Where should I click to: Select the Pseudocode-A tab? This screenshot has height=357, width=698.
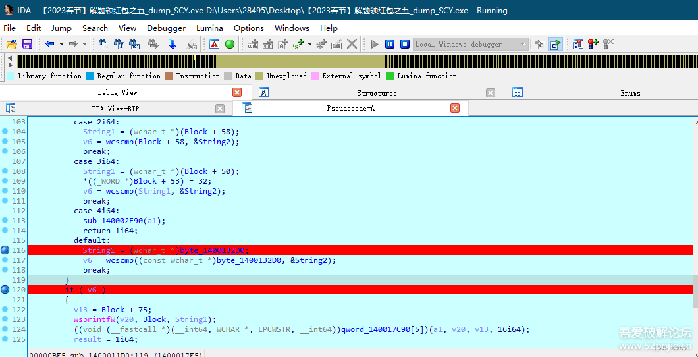tap(350, 108)
